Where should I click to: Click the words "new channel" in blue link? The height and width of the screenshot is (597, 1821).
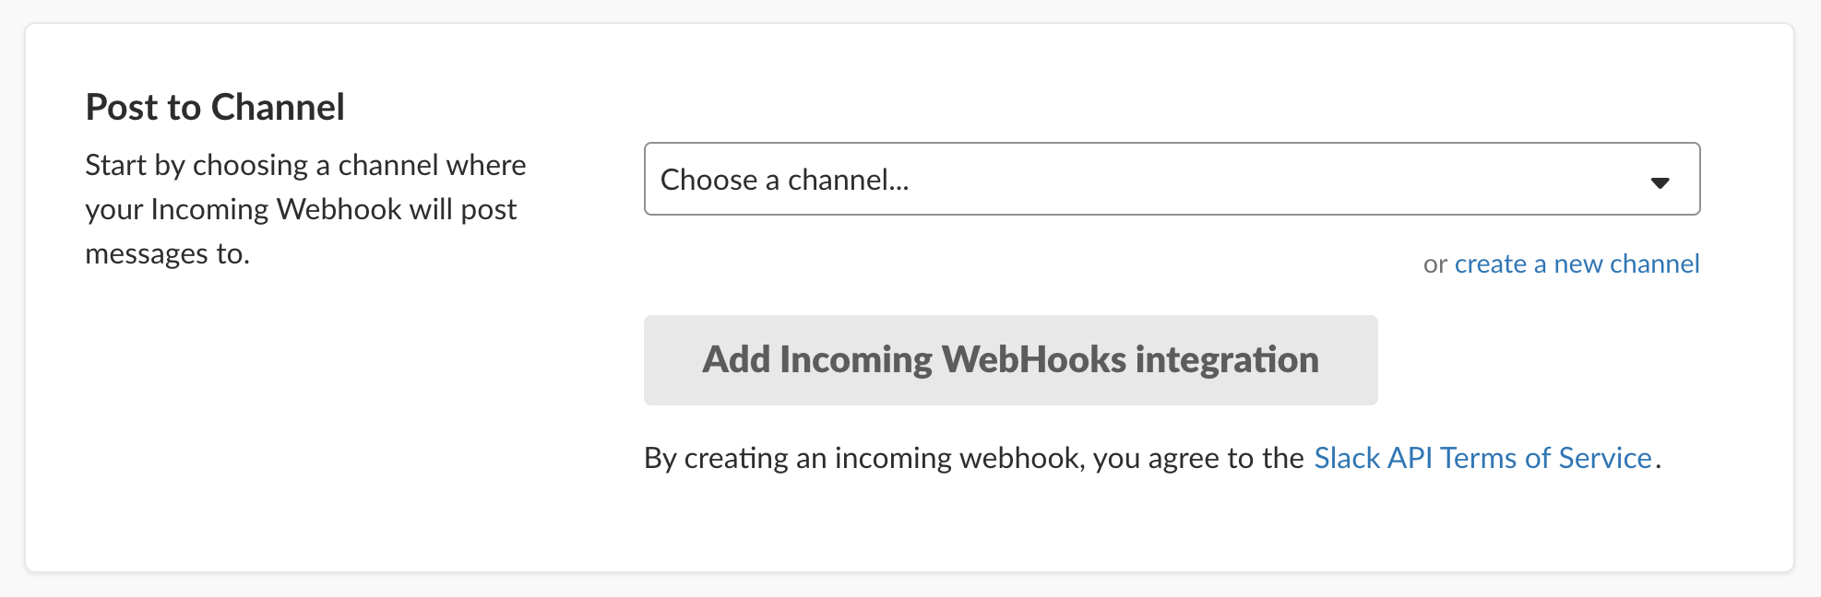(1626, 264)
